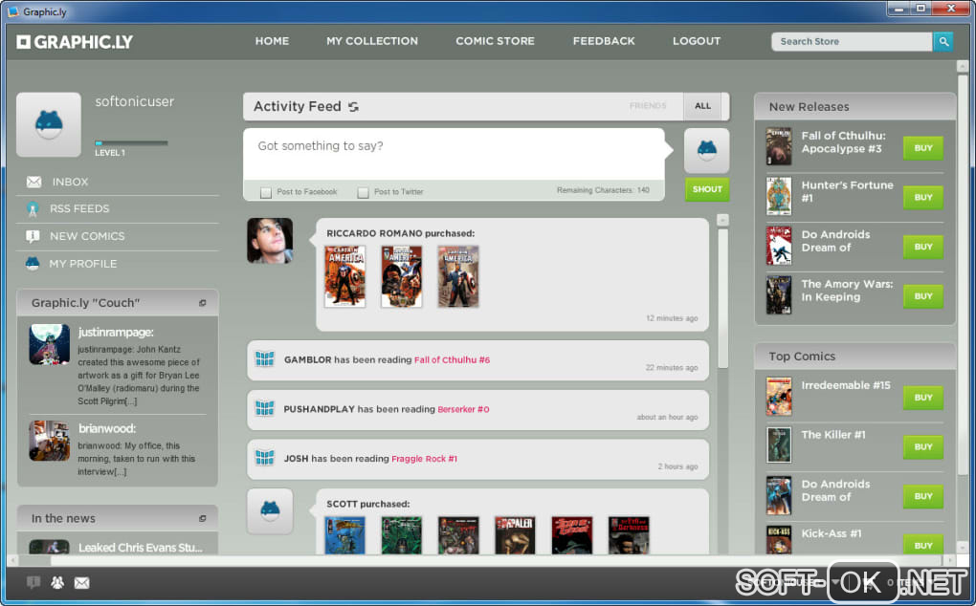The width and height of the screenshot is (976, 606).
Task: Click the RSS Feeds icon
Action: coord(33,208)
